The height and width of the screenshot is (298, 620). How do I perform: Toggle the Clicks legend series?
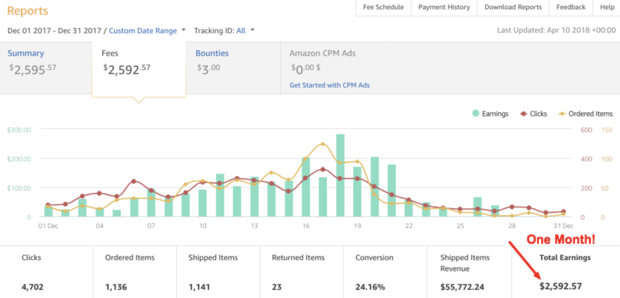(534, 114)
